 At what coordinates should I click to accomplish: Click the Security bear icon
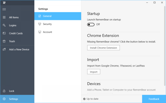tap(40, 24)
